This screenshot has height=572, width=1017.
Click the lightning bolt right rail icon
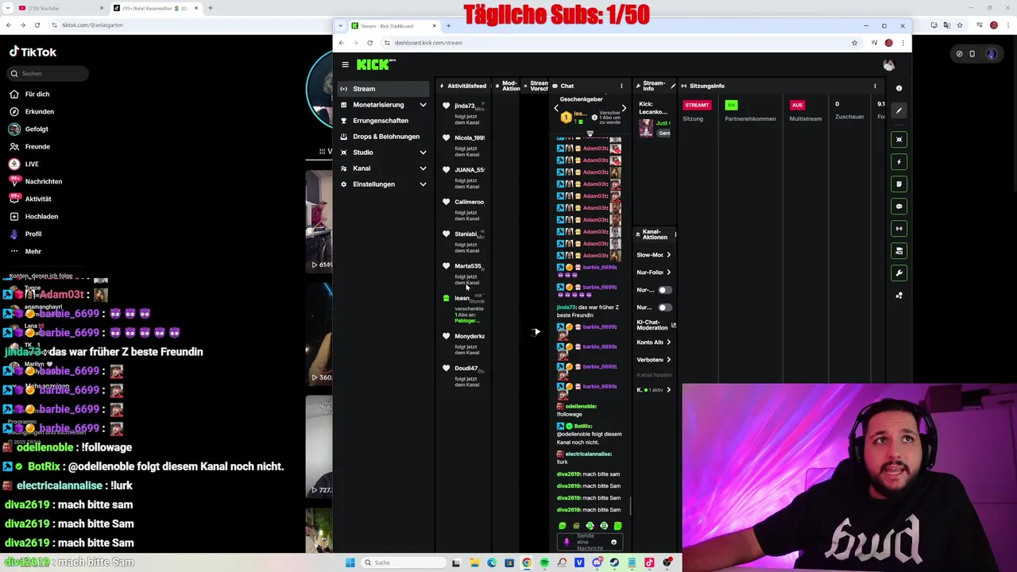899,162
